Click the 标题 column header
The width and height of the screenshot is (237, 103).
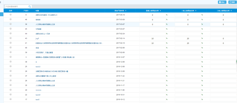tap(37, 11)
